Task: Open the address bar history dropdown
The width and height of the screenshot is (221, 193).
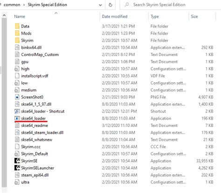Action: pos(100,5)
